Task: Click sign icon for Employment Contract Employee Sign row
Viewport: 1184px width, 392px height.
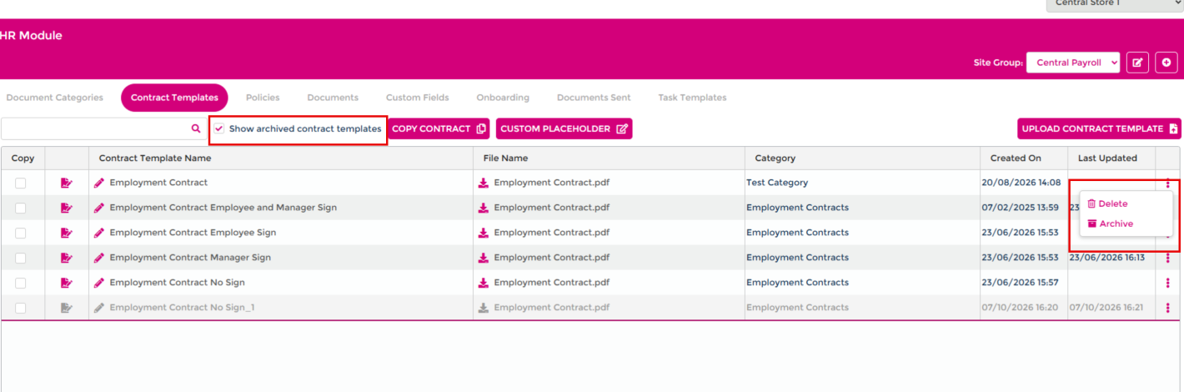Action: 67,233
